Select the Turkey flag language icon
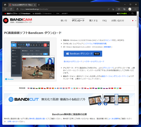141x127 pixels. (x=112, y=88)
